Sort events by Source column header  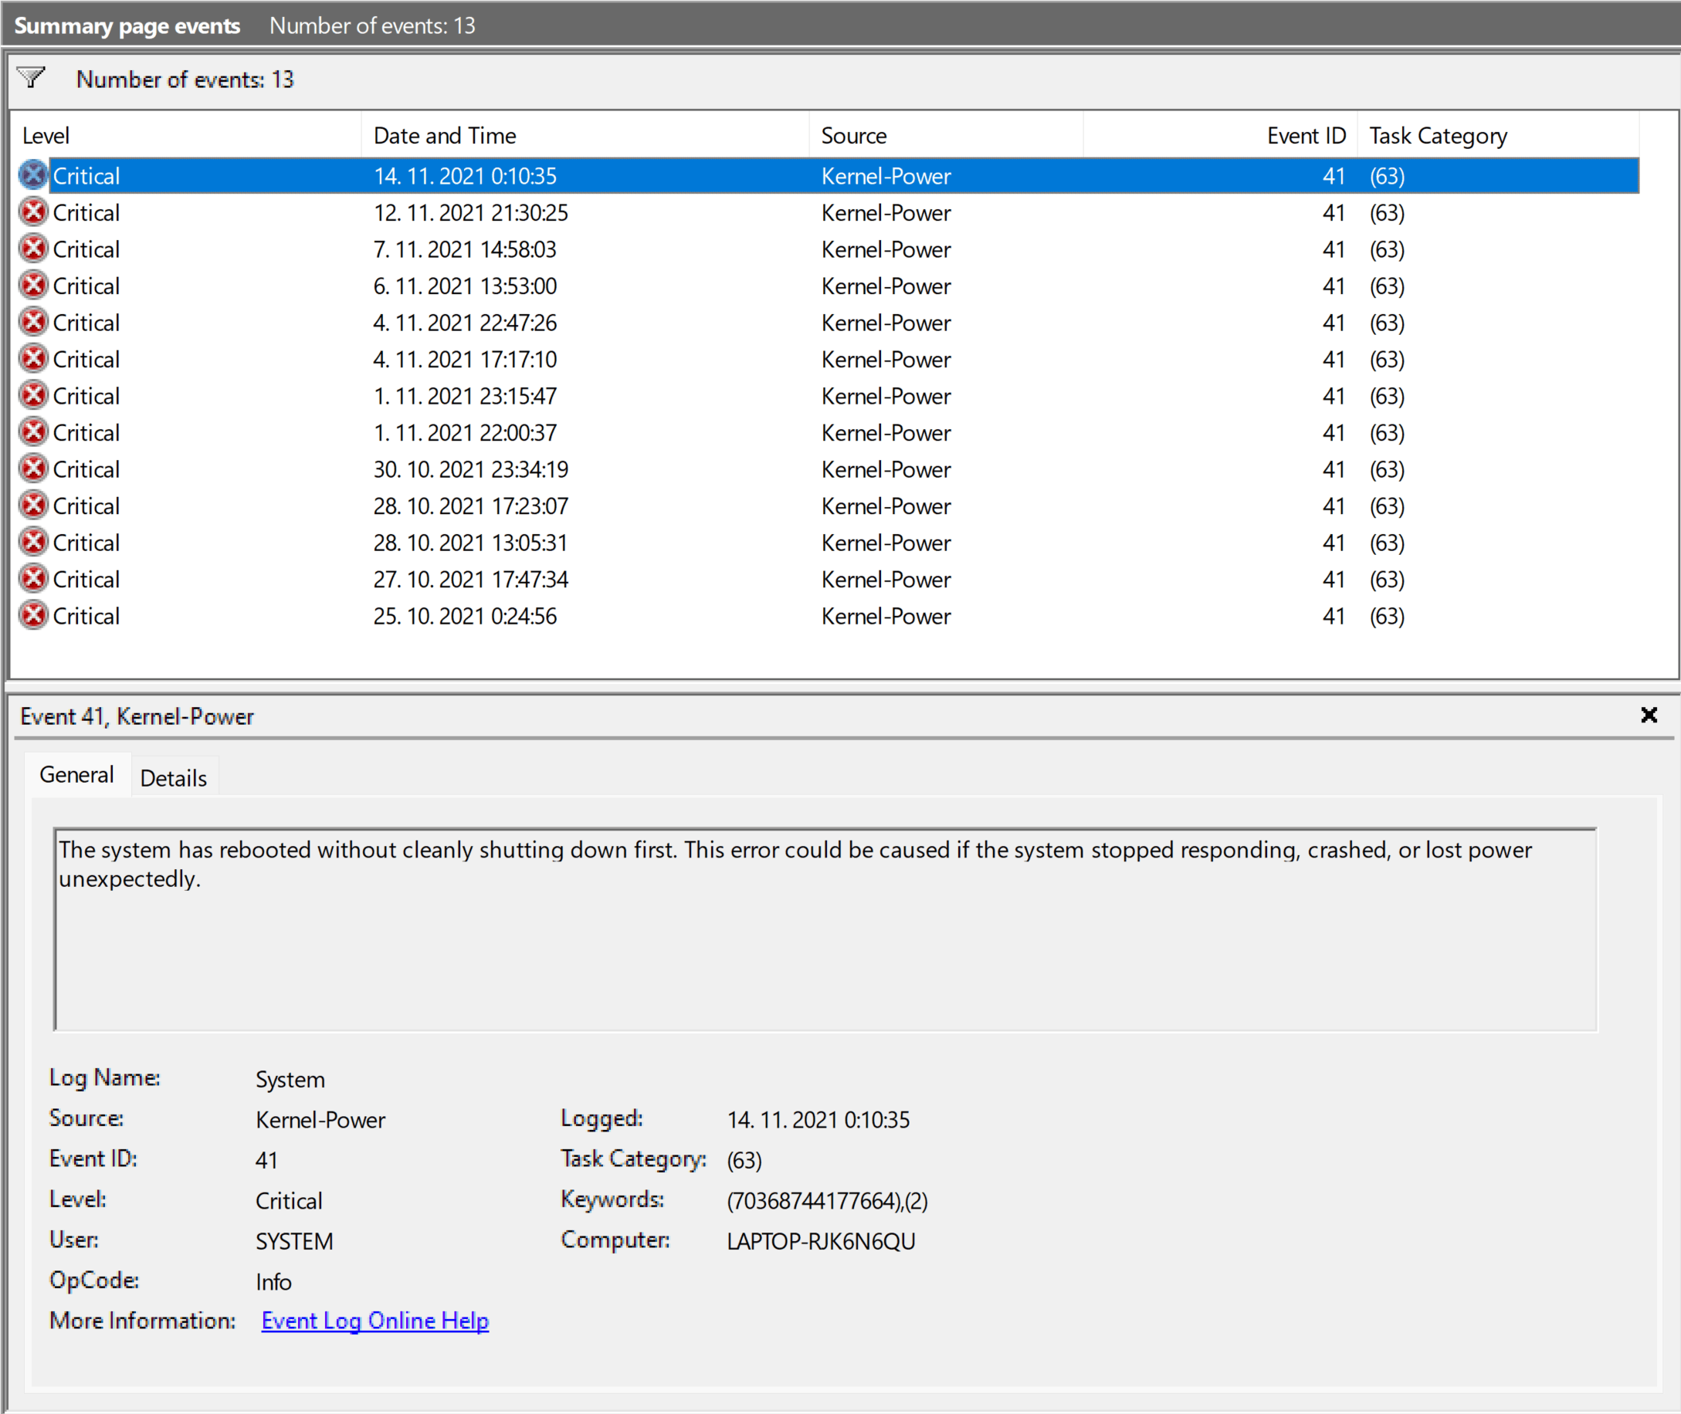[x=854, y=136]
